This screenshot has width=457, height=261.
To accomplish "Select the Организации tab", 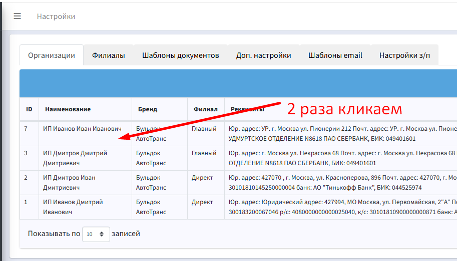I will click(52, 55).
